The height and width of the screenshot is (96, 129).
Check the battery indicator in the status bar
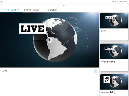click(123, 1)
